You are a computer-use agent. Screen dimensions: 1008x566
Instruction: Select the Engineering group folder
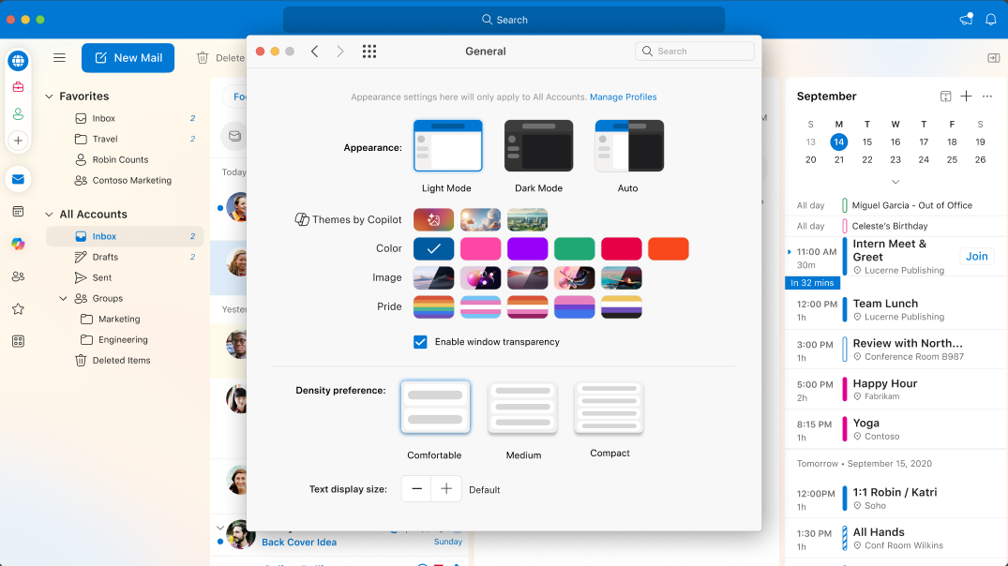coord(123,339)
